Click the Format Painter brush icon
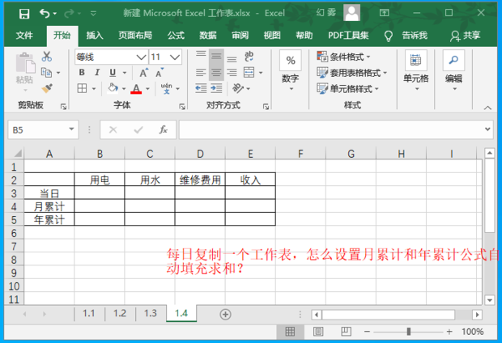Screen dimensions: 502x343 (47, 88)
